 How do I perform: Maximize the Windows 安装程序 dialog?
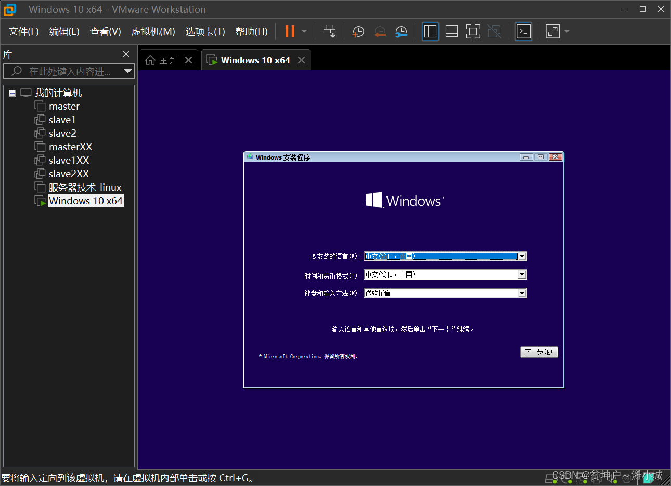pos(541,157)
